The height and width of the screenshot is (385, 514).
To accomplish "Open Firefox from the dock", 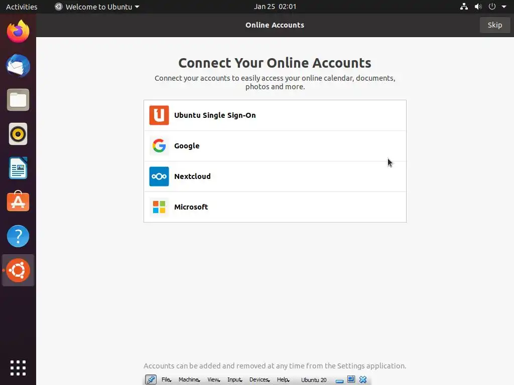I will [18, 32].
